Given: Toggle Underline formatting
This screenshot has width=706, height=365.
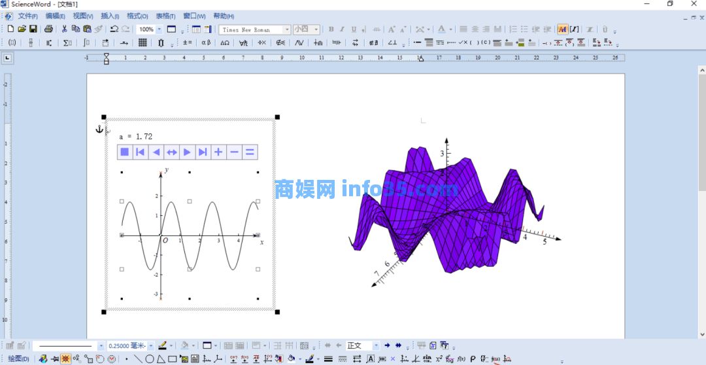Looking at the screenshot, I should pyautogui.click(x=354, y=29).
